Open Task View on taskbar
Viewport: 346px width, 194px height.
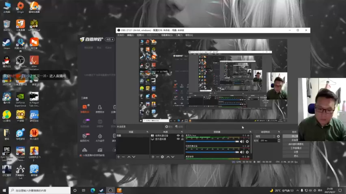(x=83, y=191)
